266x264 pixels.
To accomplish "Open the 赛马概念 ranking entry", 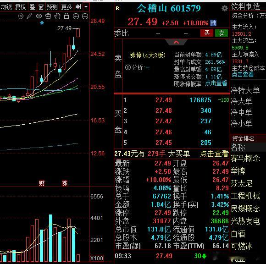I will click(245, 158).
